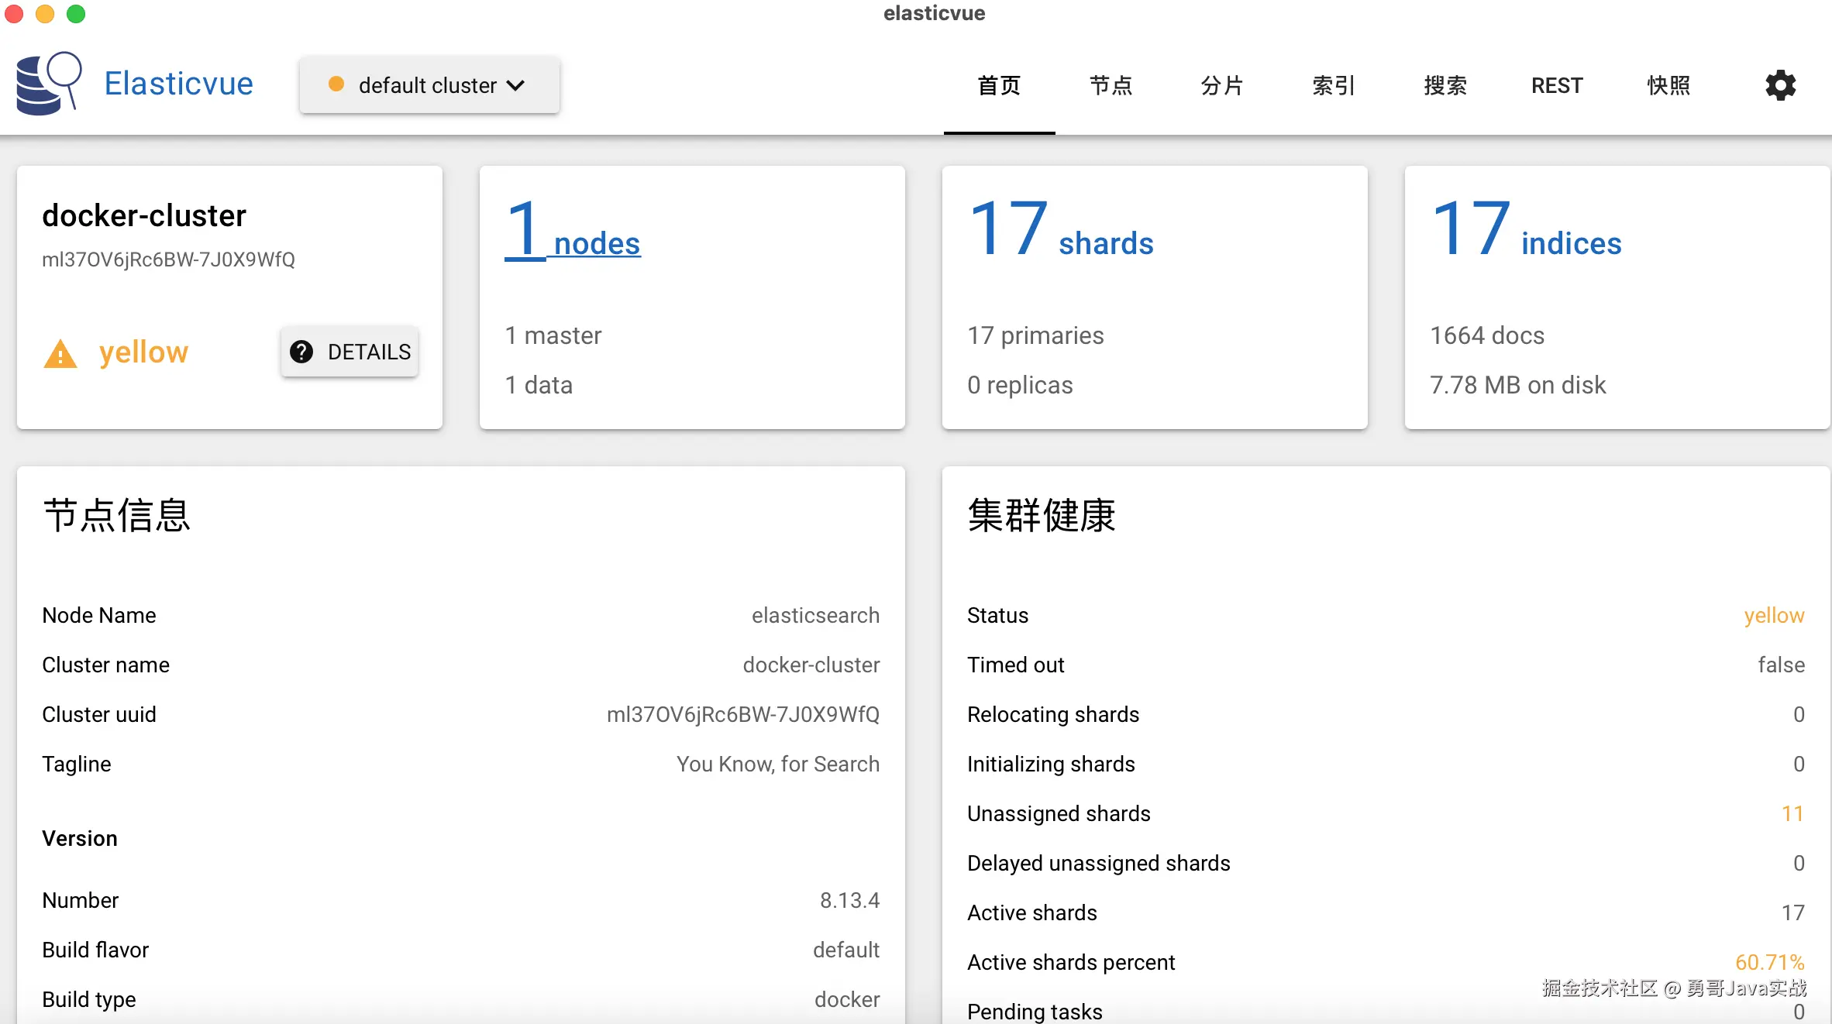Click the Elasticvue database logo icon
This screenshot has width=1832, height=1024.
[48, 84]
